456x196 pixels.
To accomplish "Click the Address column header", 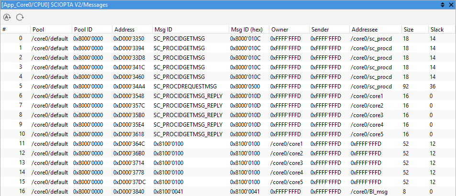I will pos(124,30).
